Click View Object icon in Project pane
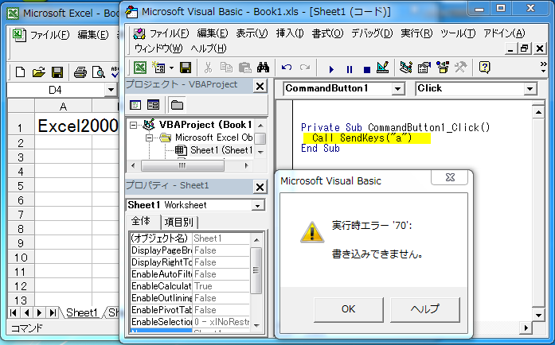The height and width of the screenshot is (345, 555). 153,105
